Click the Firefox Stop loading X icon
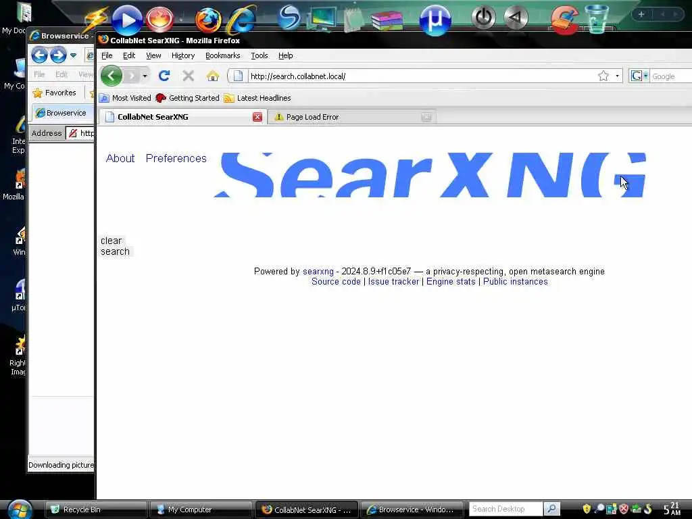 pyautogui.click(x=189, y=76)
